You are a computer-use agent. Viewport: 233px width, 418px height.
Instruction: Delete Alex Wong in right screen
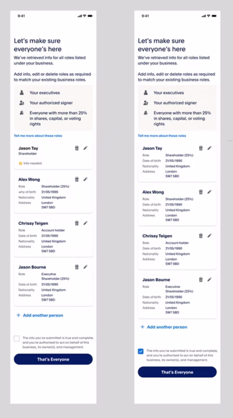pos(201,192)
